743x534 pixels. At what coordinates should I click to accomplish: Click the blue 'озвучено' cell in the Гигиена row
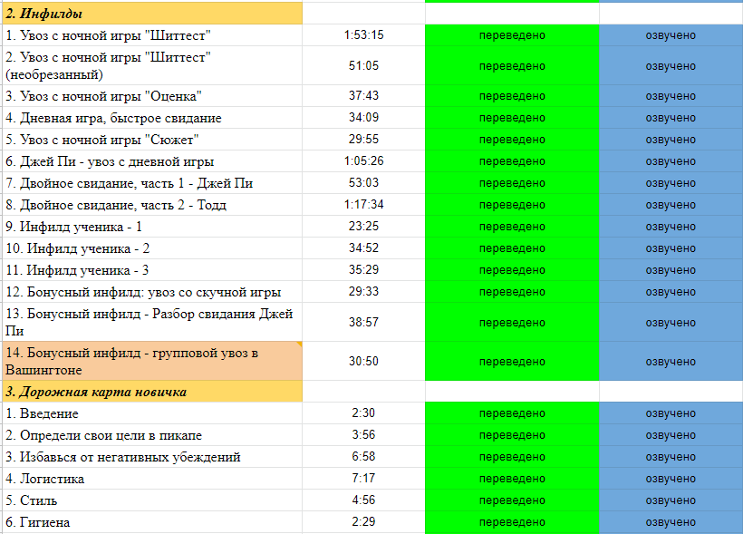coord(671,522)
